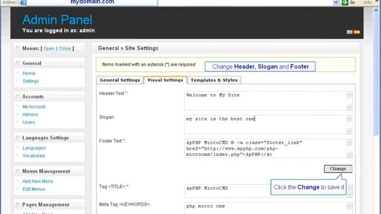Click the mydomain.com address field
The image size is (381, 214).
click(92, 2)
